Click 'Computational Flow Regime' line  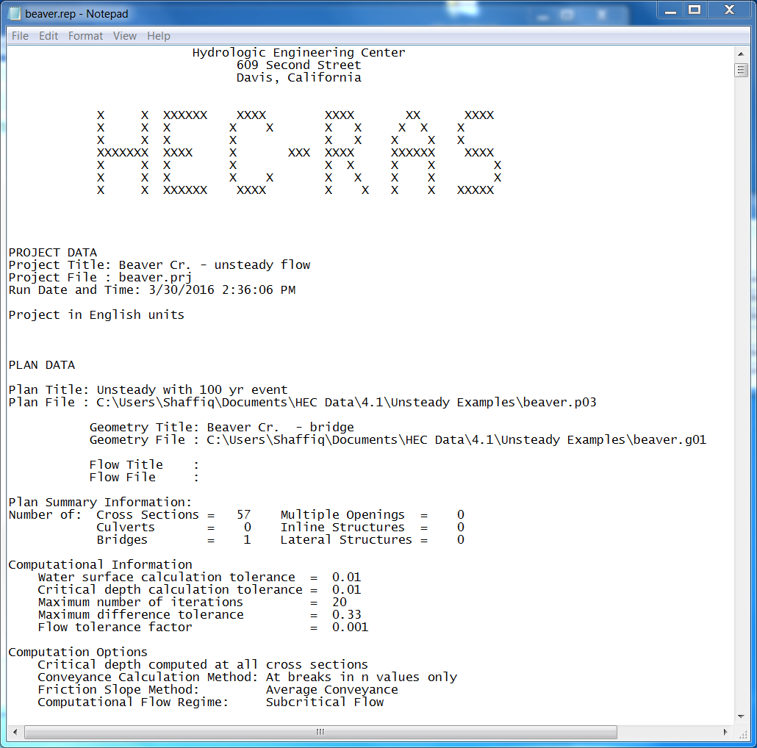coord(210,702)
